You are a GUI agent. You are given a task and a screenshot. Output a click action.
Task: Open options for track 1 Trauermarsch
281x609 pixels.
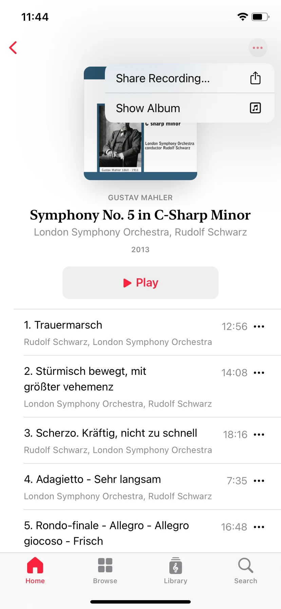coord(259,327)
